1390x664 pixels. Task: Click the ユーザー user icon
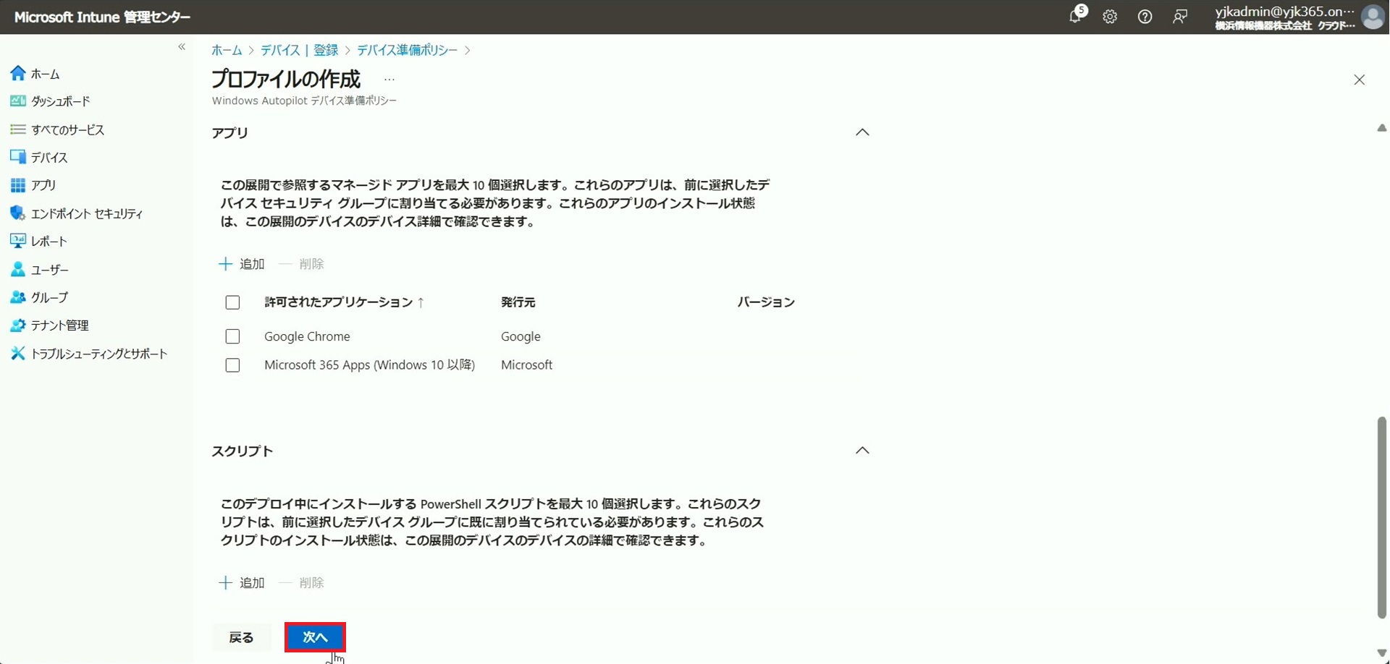pos(18,269)
